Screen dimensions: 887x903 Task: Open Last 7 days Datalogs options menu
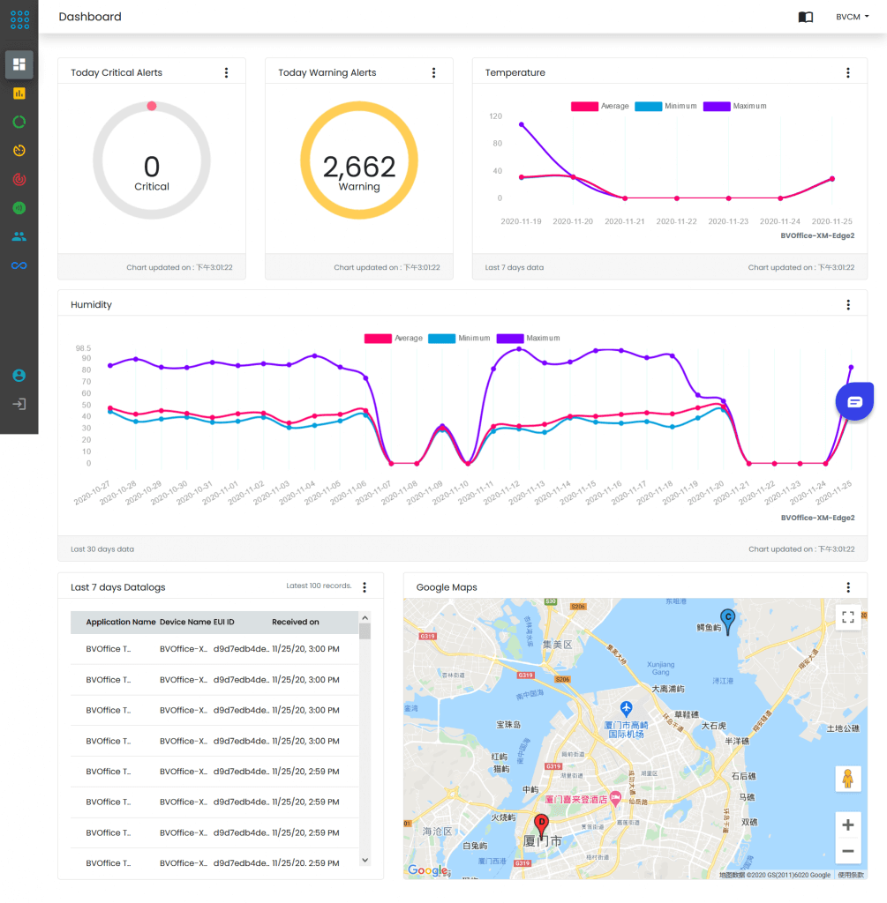pyautogui.click(x=365, y=587)
